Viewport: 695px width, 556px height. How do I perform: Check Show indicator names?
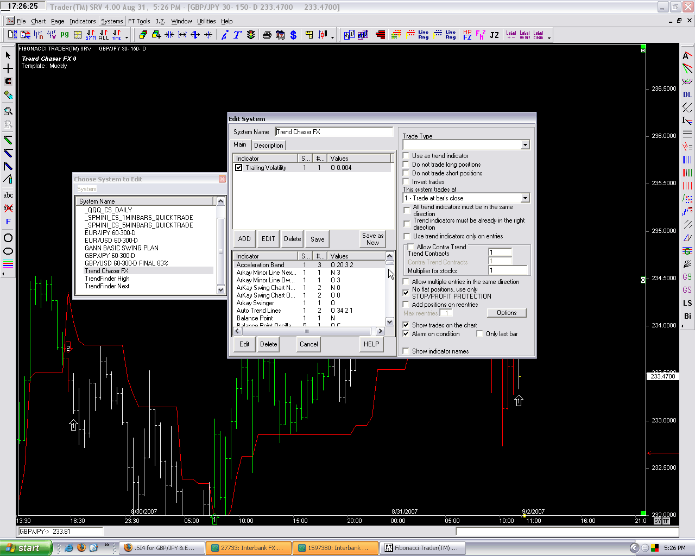coord(406,351)
